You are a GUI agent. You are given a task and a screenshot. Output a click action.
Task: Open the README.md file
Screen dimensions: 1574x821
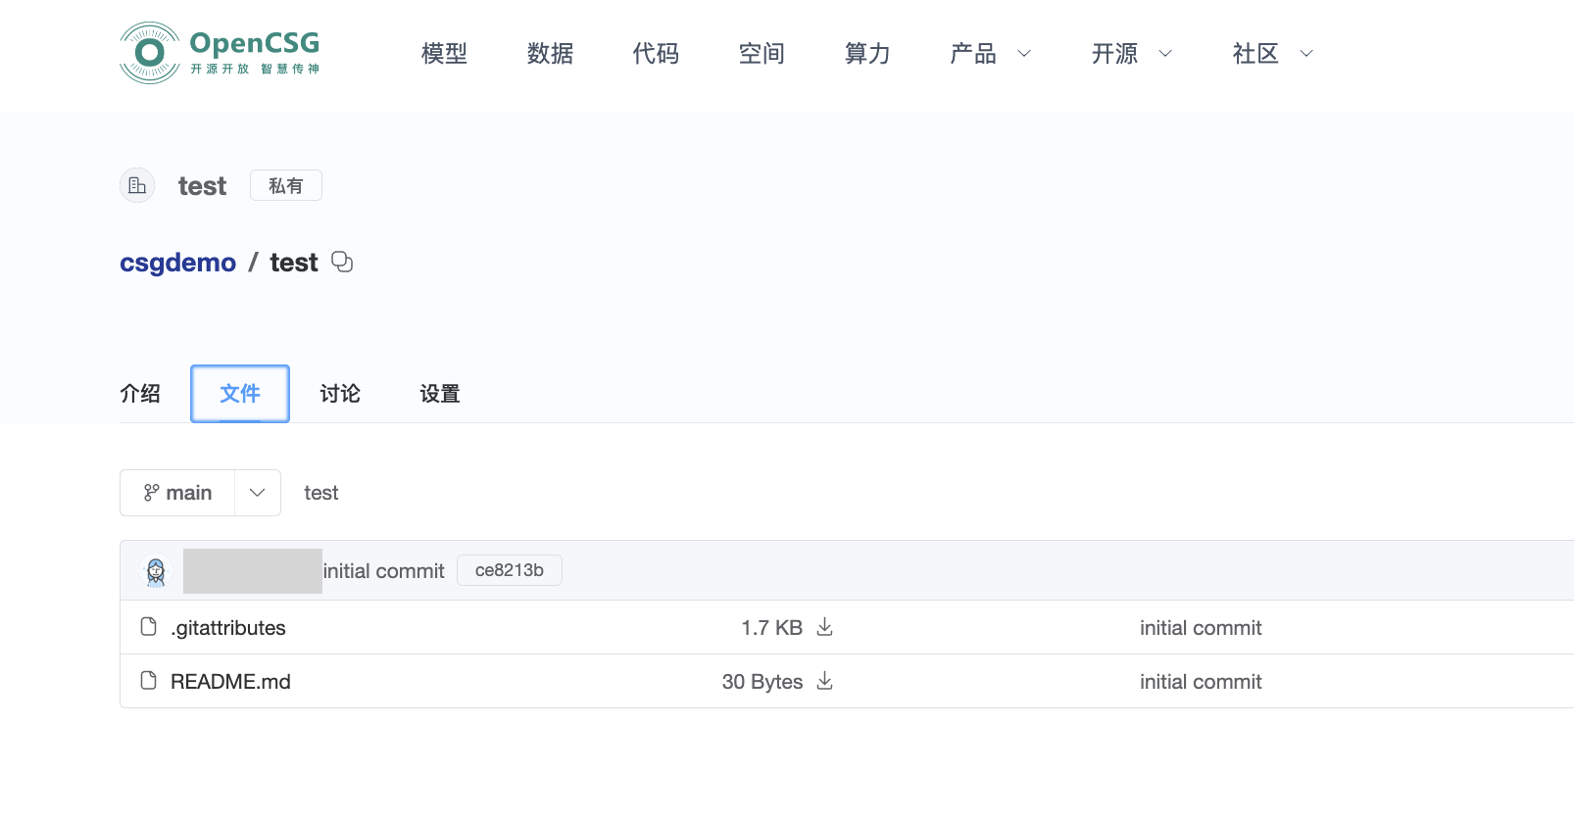click(230, 682)
